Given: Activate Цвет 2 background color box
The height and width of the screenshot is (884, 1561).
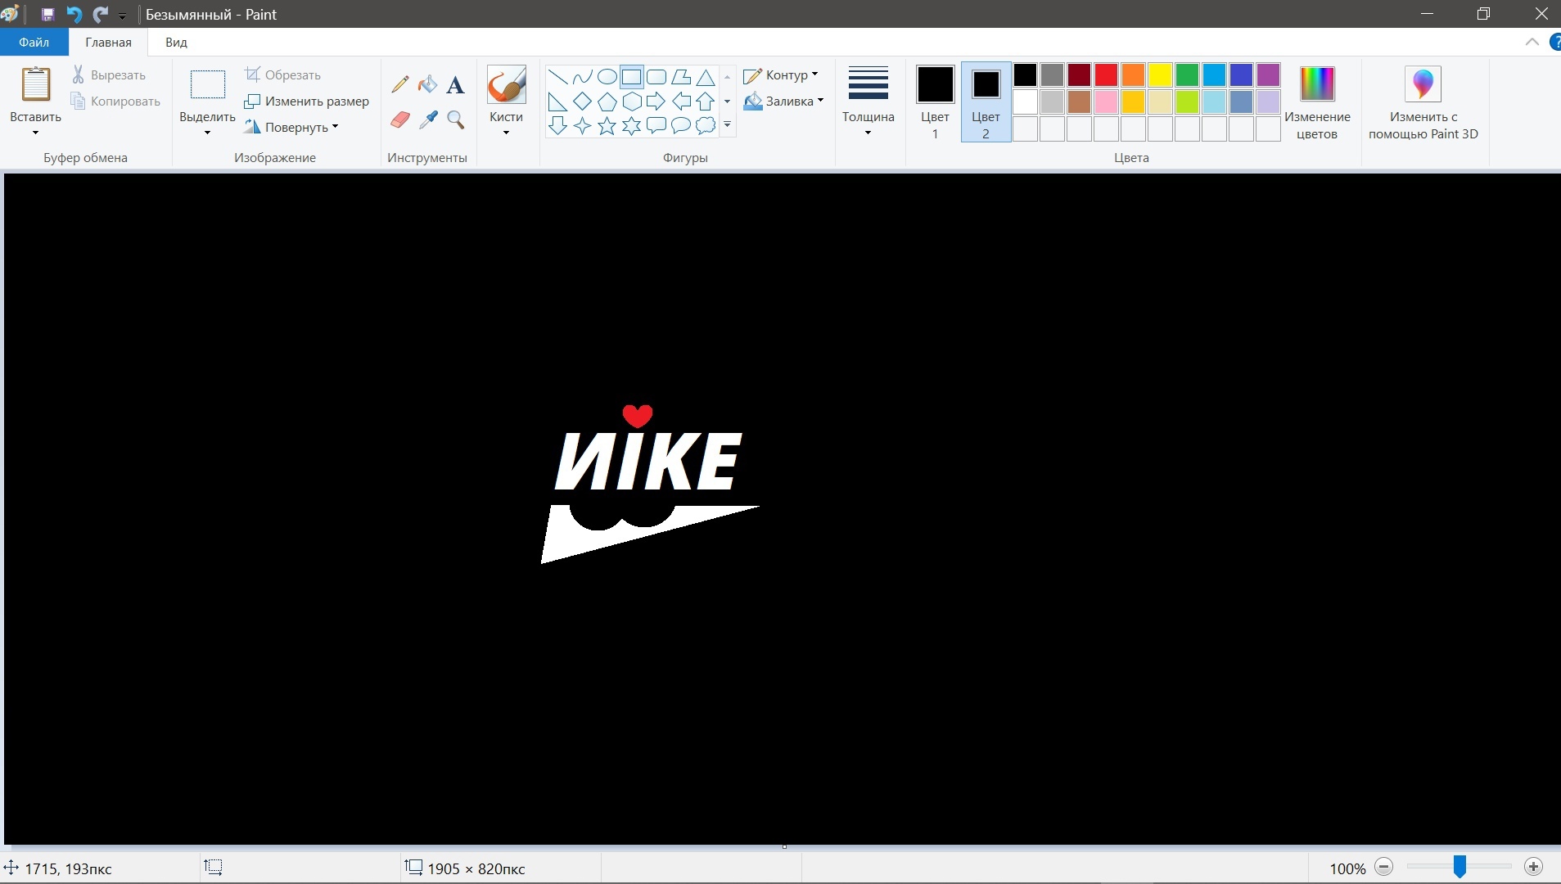Looking at the screenshot, I should 986,102.
